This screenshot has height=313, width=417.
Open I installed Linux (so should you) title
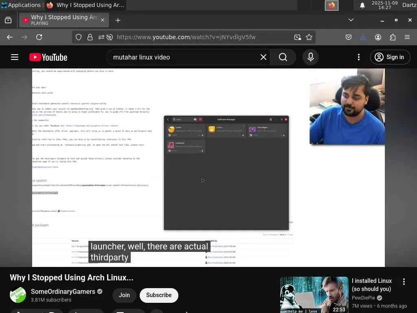tap(372, 285)
